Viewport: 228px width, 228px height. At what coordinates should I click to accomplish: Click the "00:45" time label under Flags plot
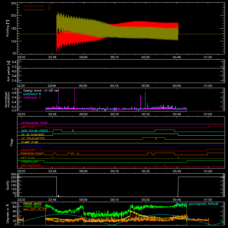tap(177, 171)
